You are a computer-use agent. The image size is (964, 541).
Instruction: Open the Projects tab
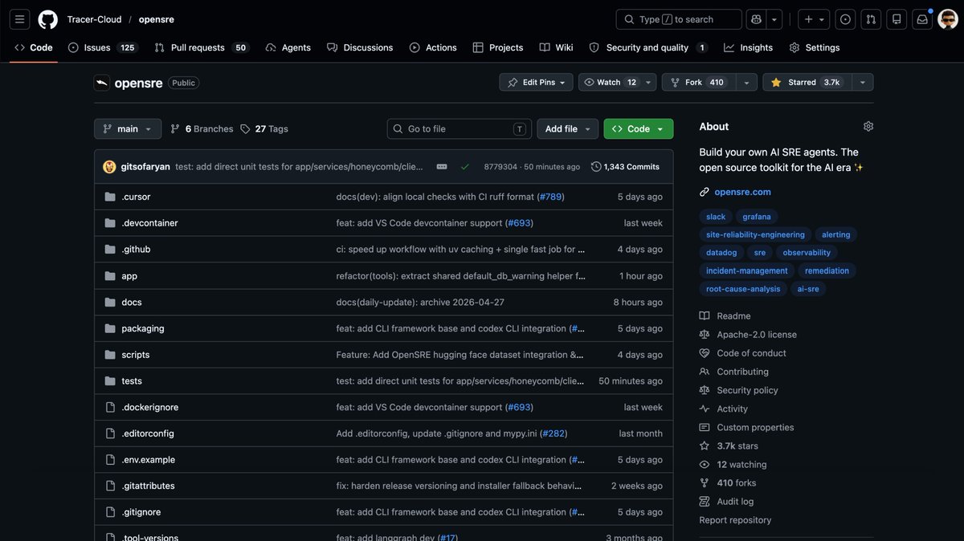498,47
